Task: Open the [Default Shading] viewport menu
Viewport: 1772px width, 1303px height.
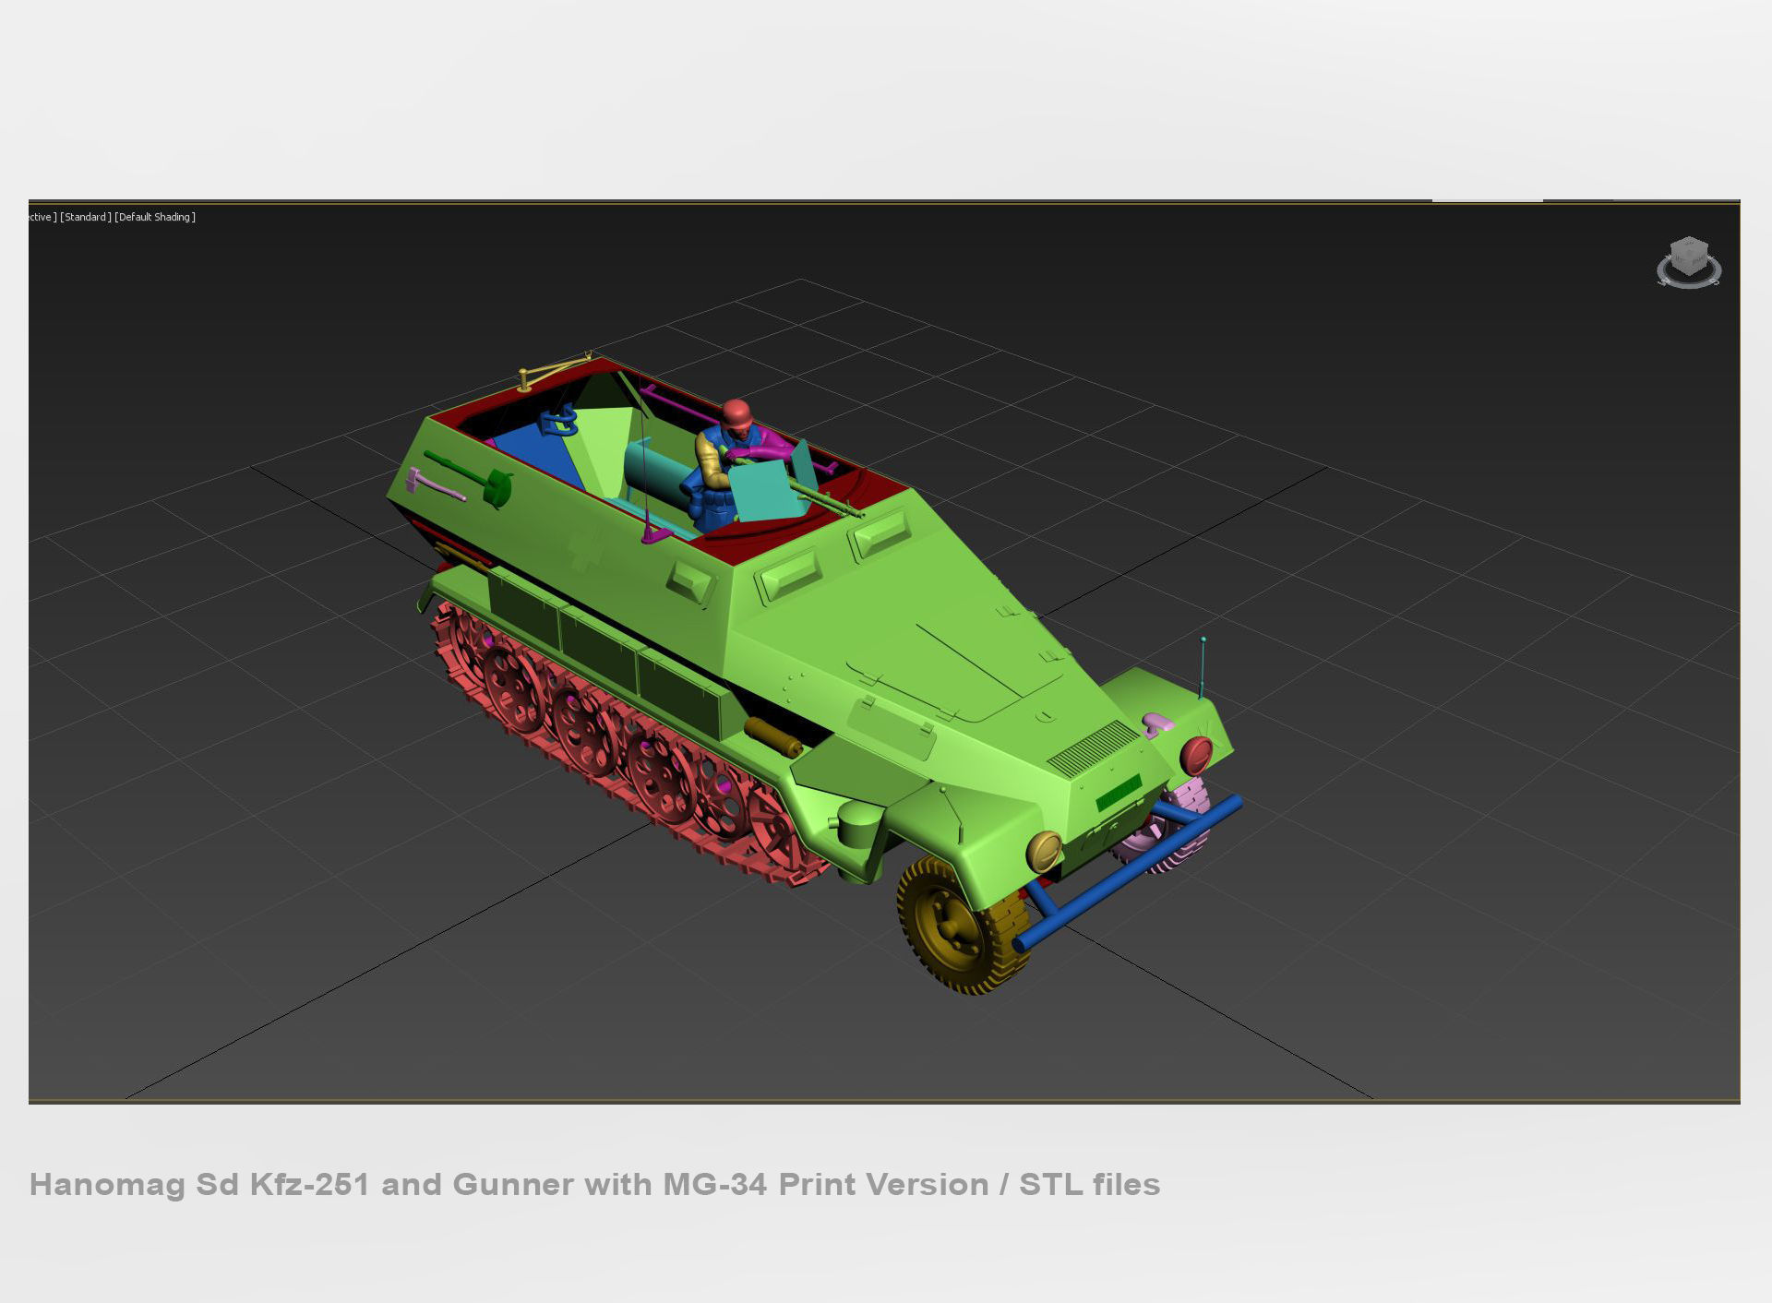Action: (155, 217)
